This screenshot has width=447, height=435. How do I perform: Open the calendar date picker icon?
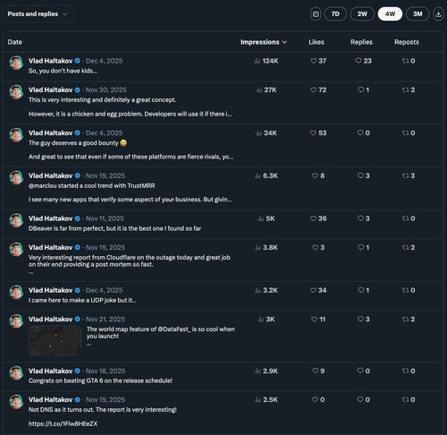[x=316, y=14]
